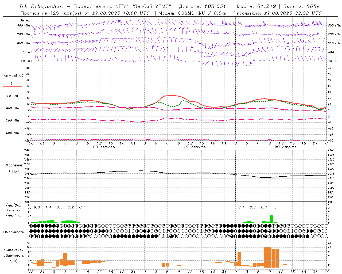Select the 'Долгота: 108.051' header field
The width and height of the screenshot is (342, 274).
[x=203, y=6]
